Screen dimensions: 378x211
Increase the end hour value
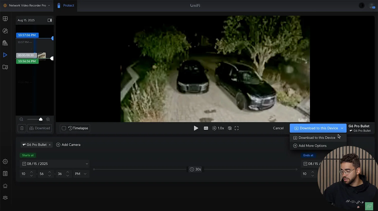[313, 172]
